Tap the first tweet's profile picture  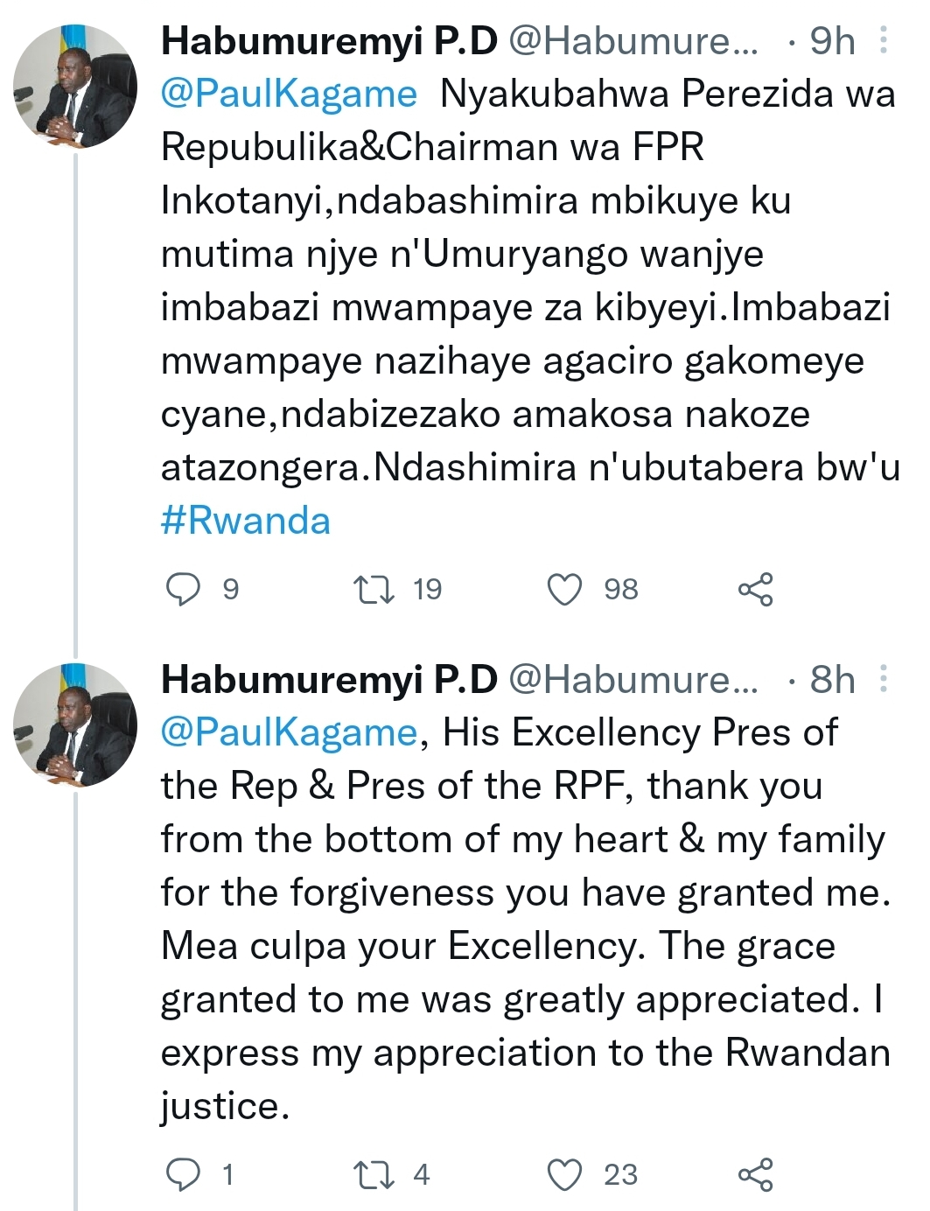75,87
